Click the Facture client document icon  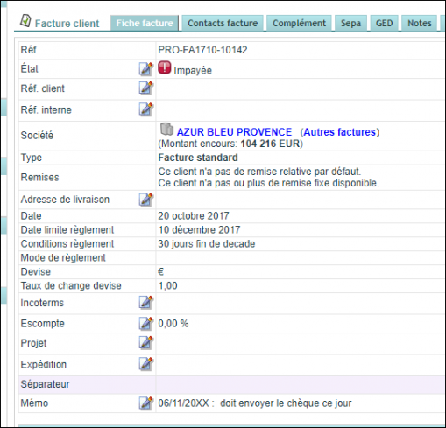25,20
